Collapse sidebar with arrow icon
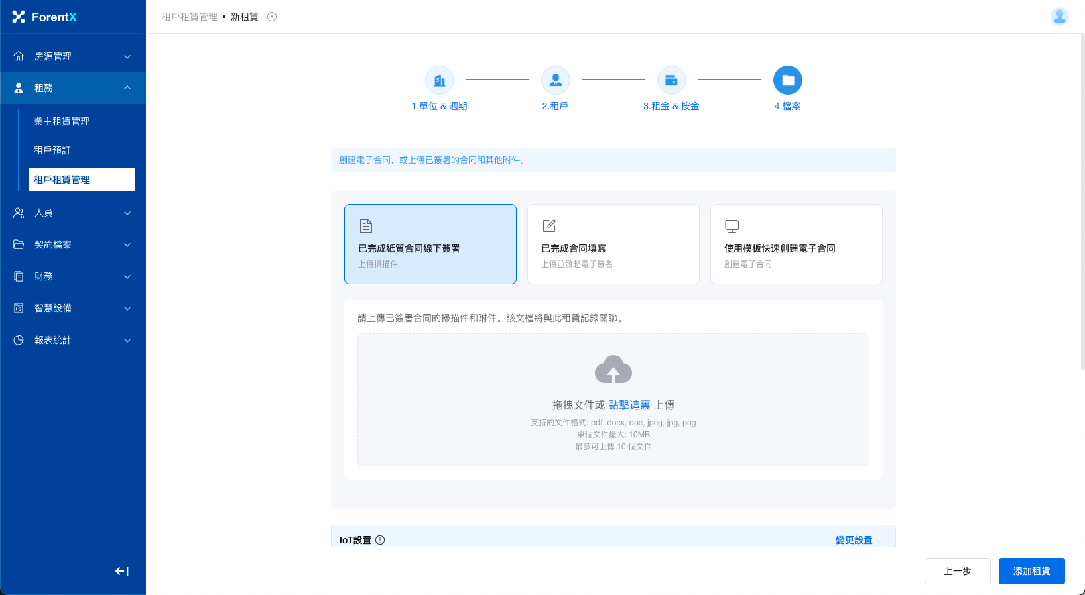This screenshot has height=595, width=1085. coord(122,571)
